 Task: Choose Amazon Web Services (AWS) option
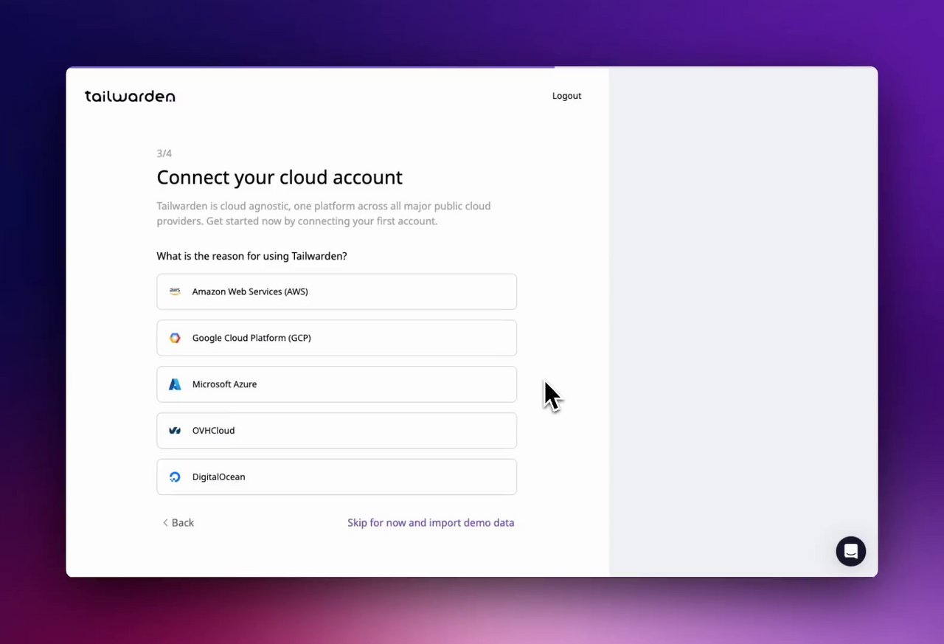[x=336, y=291]
